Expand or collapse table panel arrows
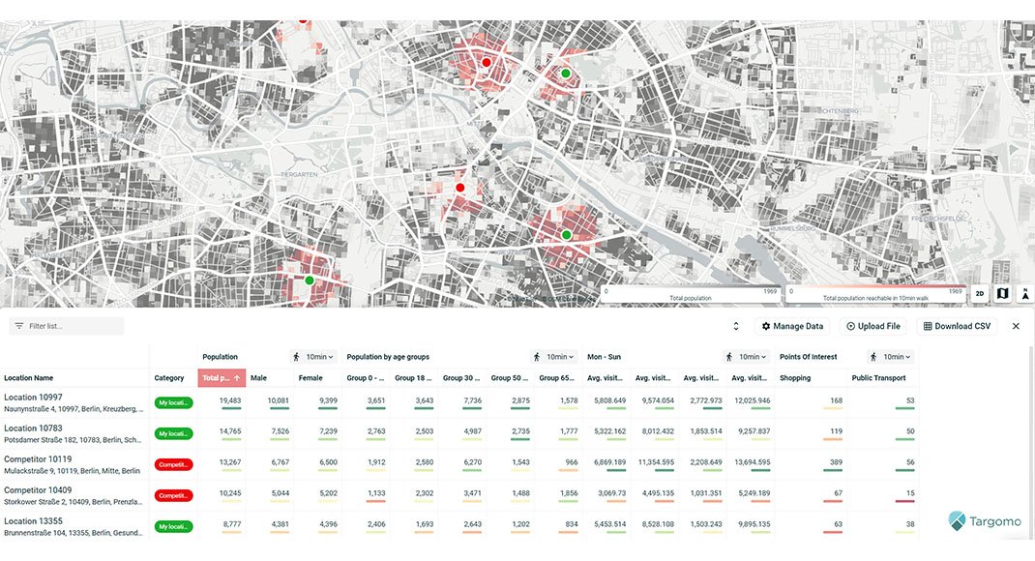This screenshot has width=1035, height=561. (736, 326)
